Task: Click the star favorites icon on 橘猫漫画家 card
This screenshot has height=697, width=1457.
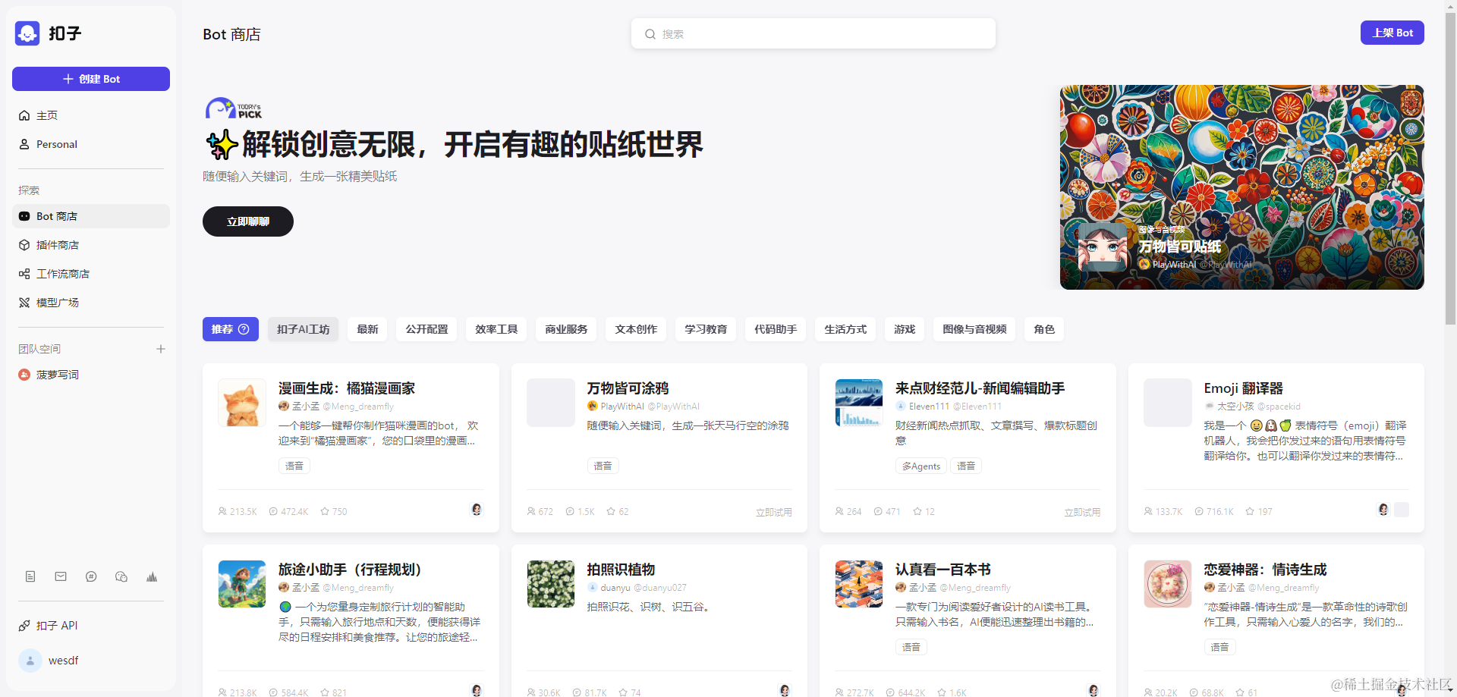Action: pos(325,512)
